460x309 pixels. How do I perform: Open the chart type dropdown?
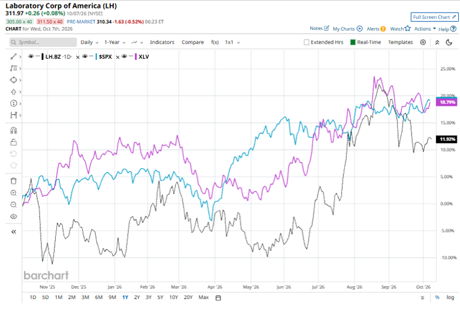[x=137, y=42]
